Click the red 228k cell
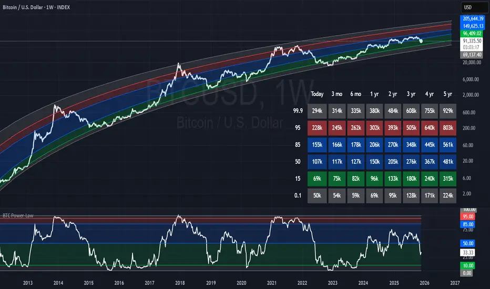Image resolution: width=490 pixels, height=289 pixels. pos(317,128)
